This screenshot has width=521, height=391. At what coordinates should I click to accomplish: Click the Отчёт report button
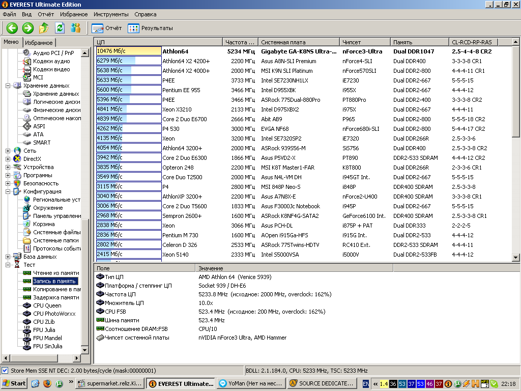click(107, 28)
